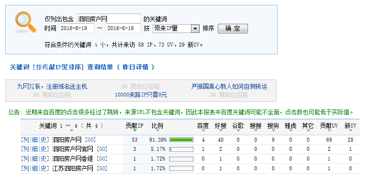Image resolution: width=367 pixels, height=177 pixels.
Task: Click the 贡献UV value 69
Action: [329, 140]
